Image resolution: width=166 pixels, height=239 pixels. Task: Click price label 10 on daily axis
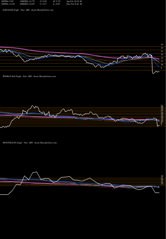pyautogui.click(x=162, y=65)
